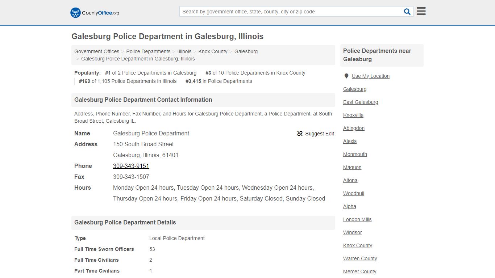Image resolution: width=495 pixels, height=278 pixels.
Task: Open East Galesburg police departments
Action: (361, 102)
